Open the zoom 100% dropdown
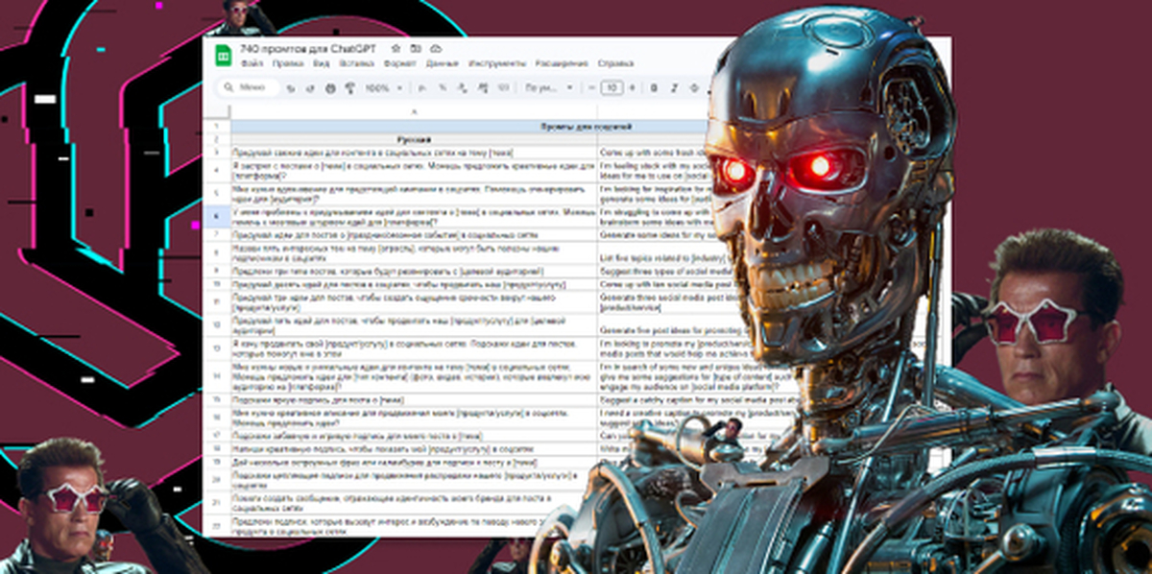1152x574 pixels. 383,87
